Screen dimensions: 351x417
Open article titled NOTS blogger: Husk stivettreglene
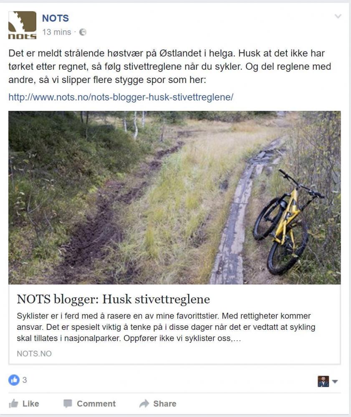[114, 299]
